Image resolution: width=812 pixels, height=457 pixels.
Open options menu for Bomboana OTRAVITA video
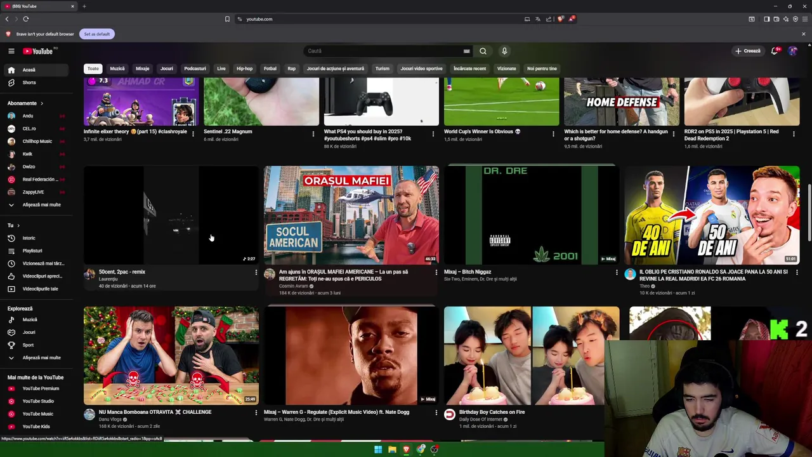coord(256,413)
